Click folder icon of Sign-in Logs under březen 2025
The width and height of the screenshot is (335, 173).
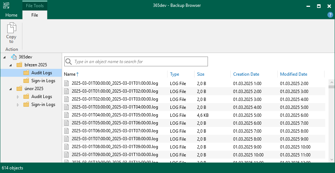[26, 81]
